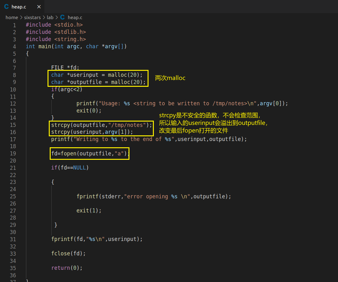Open the lab breadcrumb segment
The width and height of the screenshot is (338, 282).
(50, 18)
